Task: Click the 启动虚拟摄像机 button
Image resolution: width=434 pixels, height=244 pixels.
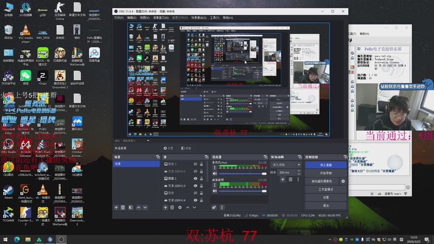Action: [322, 181]
